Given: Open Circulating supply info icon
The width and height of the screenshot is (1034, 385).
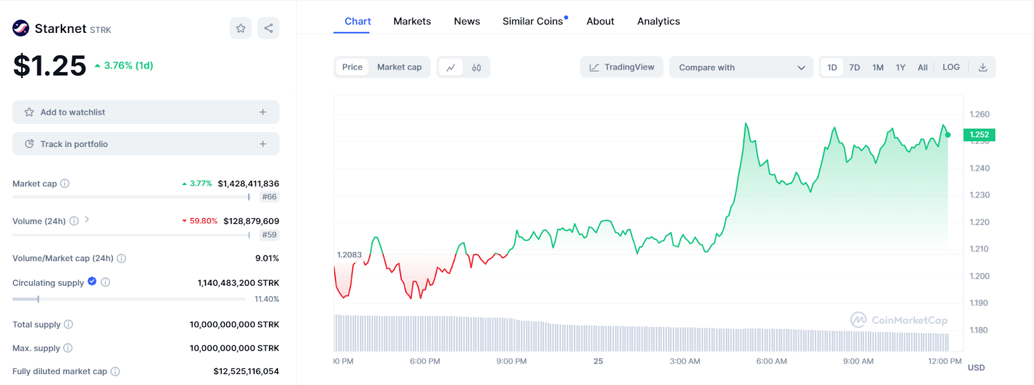Looking at the screenshot, I should click(105, 282).
